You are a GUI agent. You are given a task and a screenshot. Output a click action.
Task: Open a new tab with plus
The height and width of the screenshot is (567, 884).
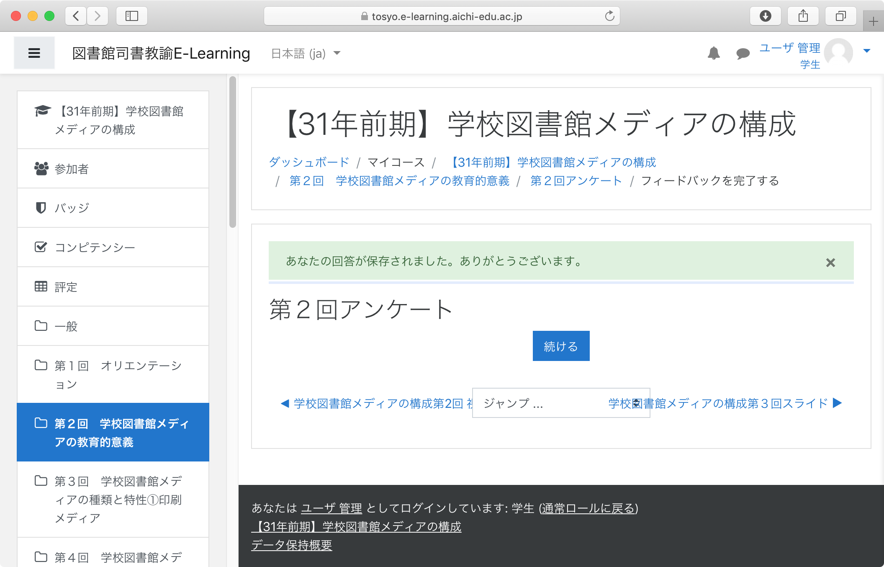[873, 21]
